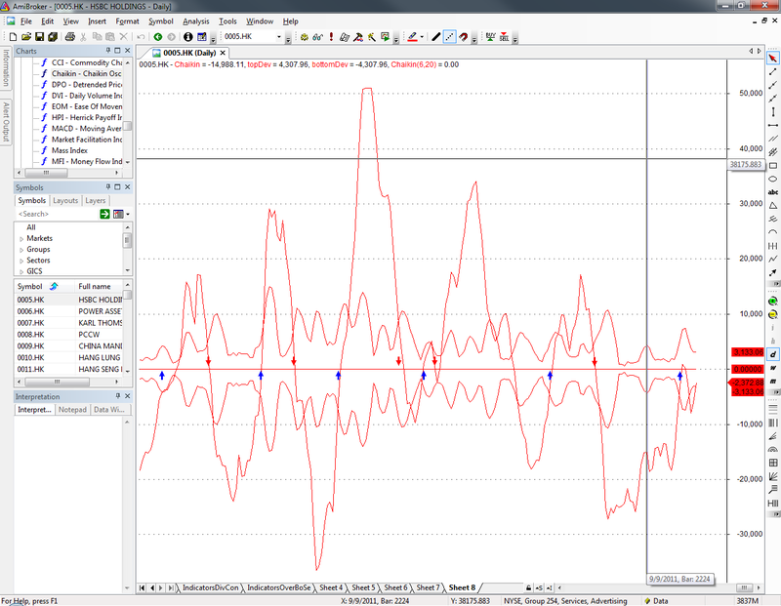The width and height of the screenshot is (781, 606).
Task: Open the ticker symbol 0005.HK dropdown
Action: pos(279,37)
